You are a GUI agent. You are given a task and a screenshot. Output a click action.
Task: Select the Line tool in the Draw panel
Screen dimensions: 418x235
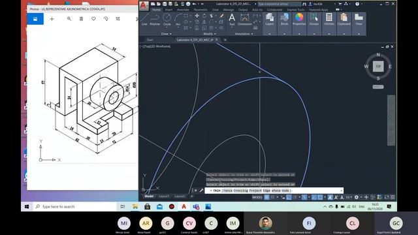click(x=144, y=19)
